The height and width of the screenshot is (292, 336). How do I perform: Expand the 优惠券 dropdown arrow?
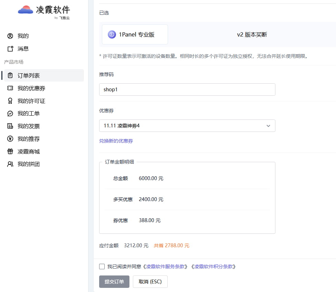268,126
